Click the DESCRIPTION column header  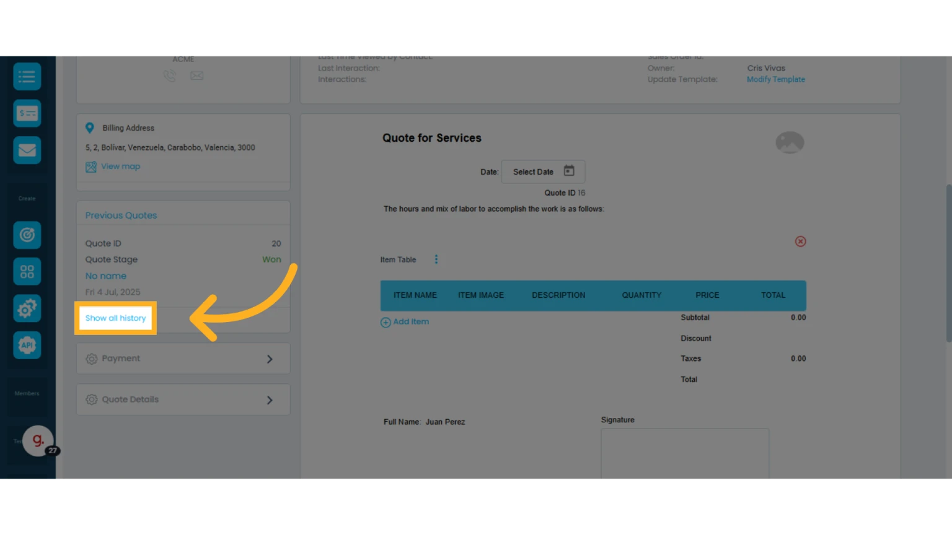[558, 295]
